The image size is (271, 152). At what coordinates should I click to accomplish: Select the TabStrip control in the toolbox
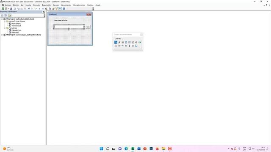pyautogui.click(x=122, y=46)
